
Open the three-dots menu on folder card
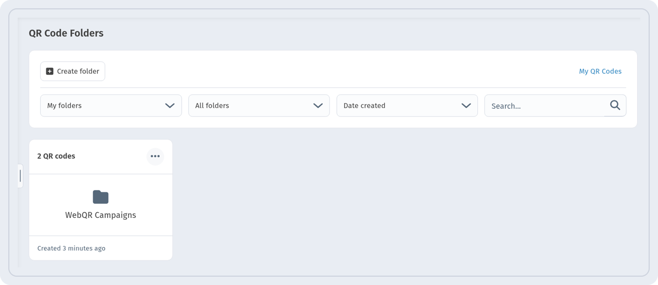(x=155, y=156)
